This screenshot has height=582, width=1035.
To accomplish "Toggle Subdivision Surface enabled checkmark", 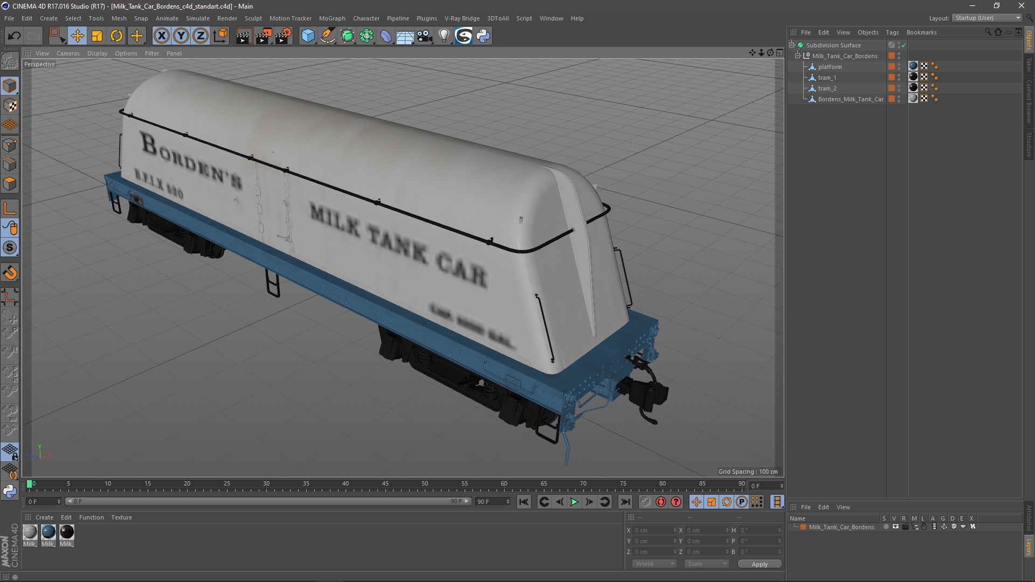I will coord(904,45).
